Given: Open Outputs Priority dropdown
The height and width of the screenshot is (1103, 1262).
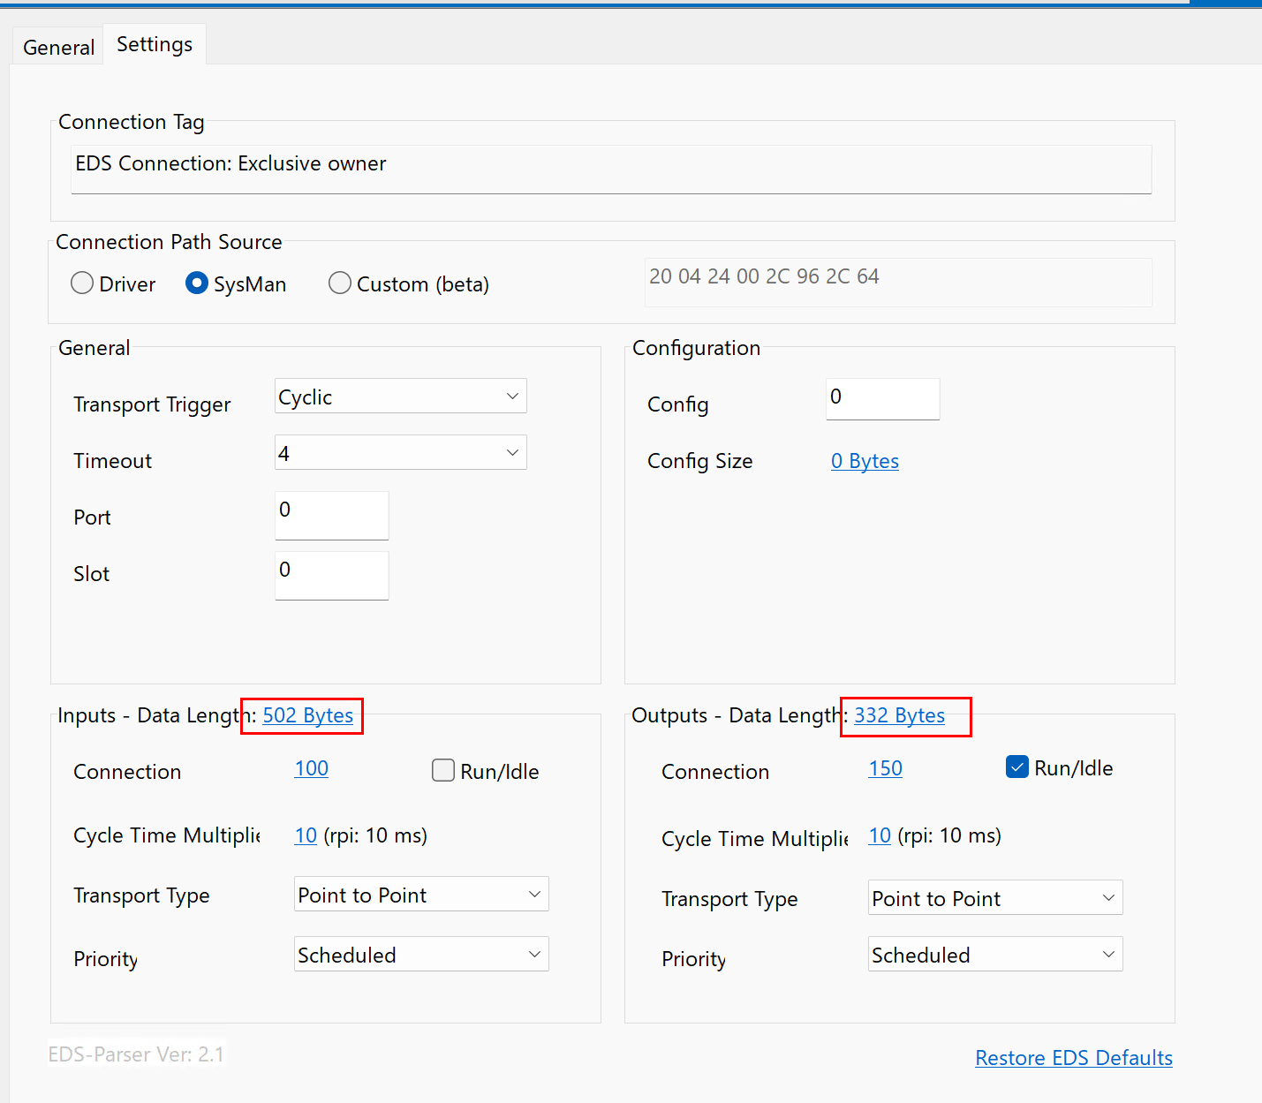Looking at the screenshot, I should coord(995,955).
